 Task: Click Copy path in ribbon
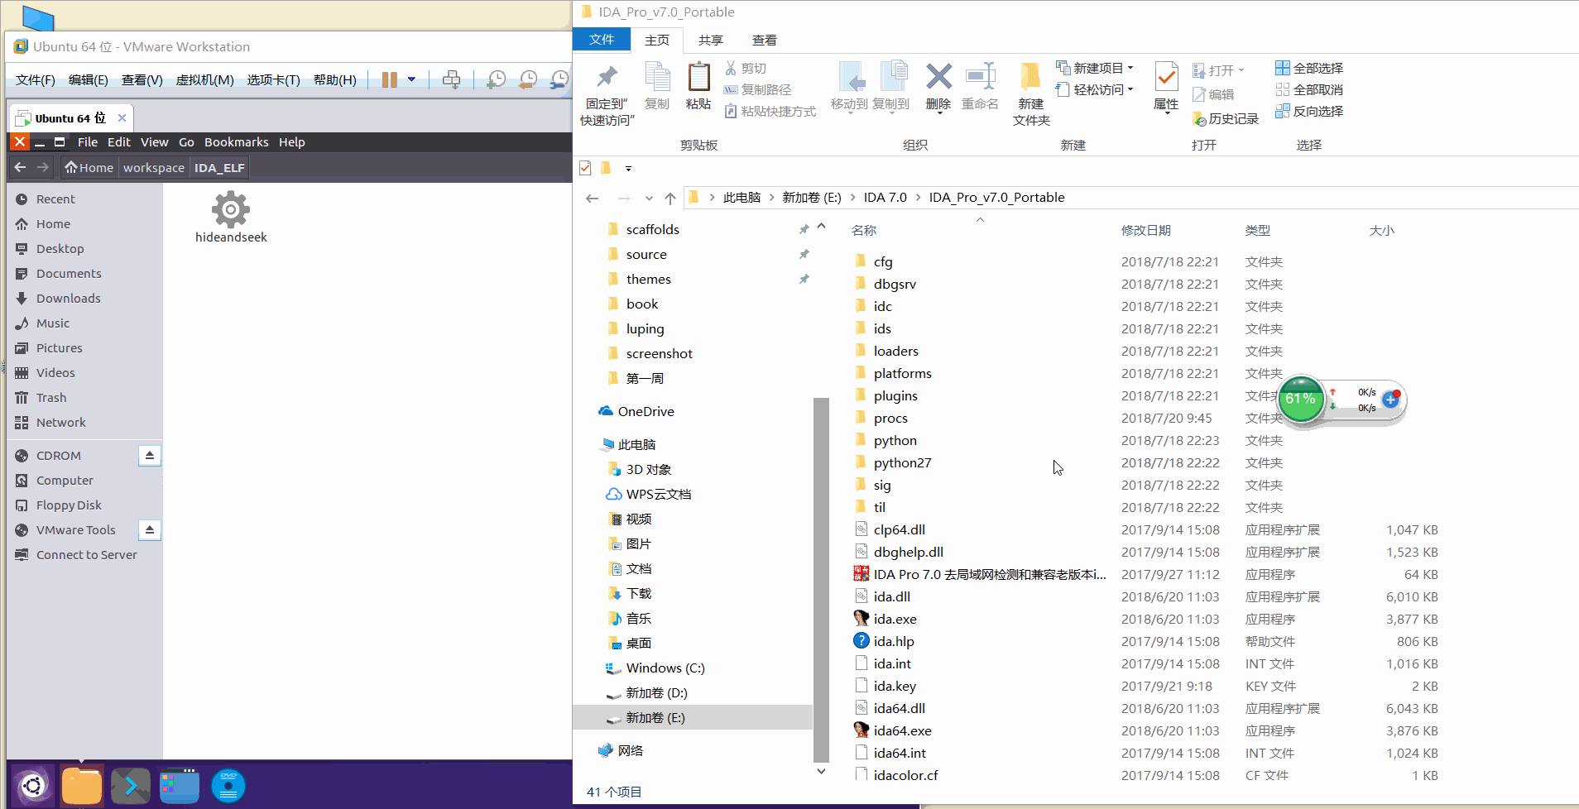(757, 89)
